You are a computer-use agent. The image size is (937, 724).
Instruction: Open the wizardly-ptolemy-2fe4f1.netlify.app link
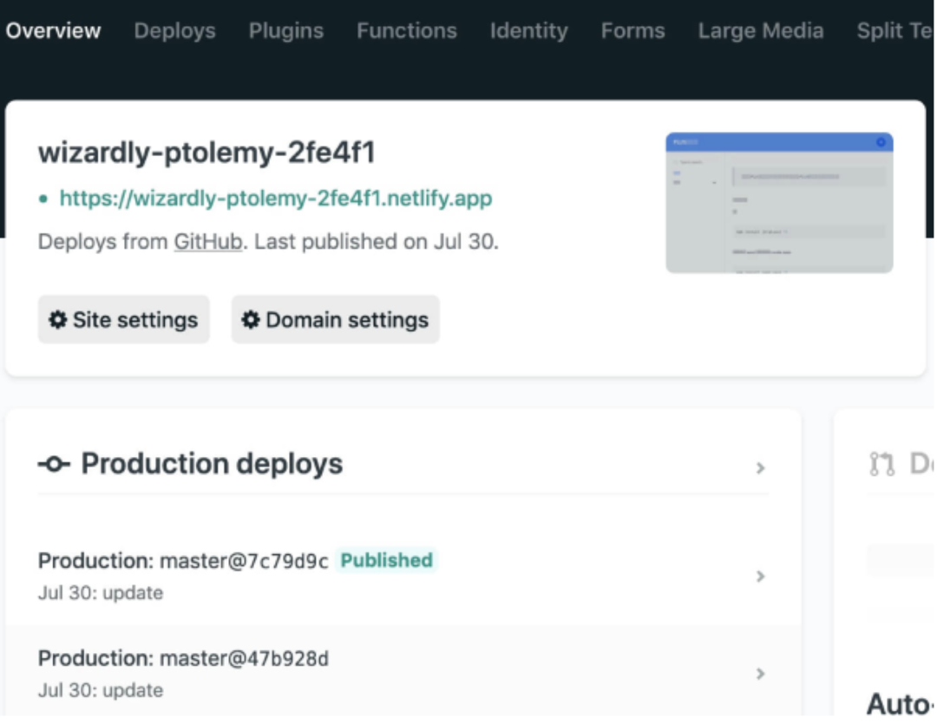click(x=275, y=199)
